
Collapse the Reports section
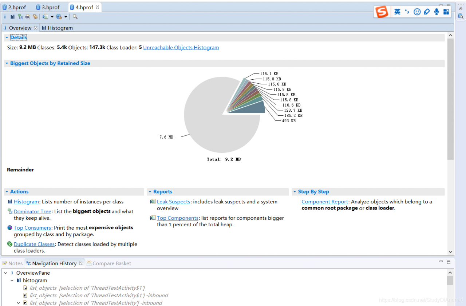coord(150,192)
